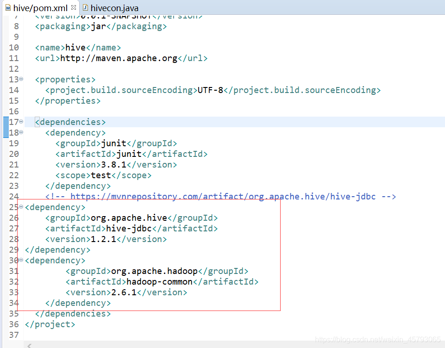Click the closing </properties> tag on line 15
The image size is (445, 348).
(x=68, y=101)
